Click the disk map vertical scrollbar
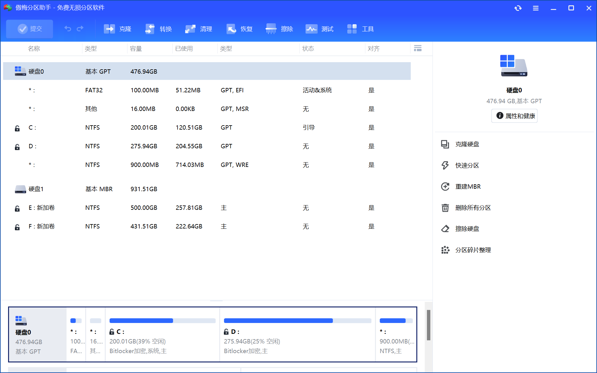The height and width of the screenshot is (373, 597). [x=428, y=325]
